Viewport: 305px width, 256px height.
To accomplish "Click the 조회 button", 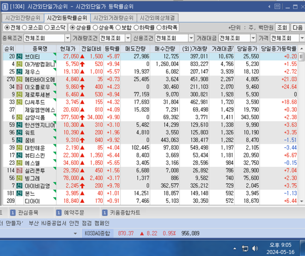I will point(282,28).
